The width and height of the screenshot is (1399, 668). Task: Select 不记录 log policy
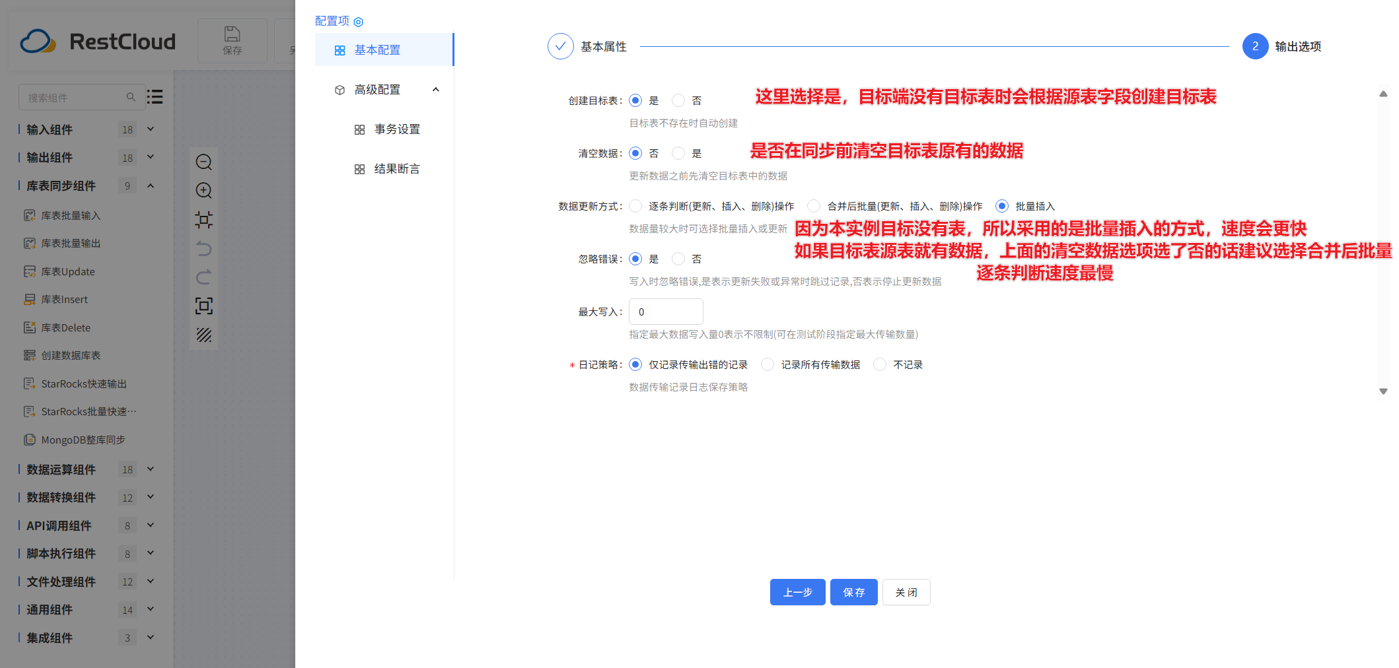(x=880, y=364)
